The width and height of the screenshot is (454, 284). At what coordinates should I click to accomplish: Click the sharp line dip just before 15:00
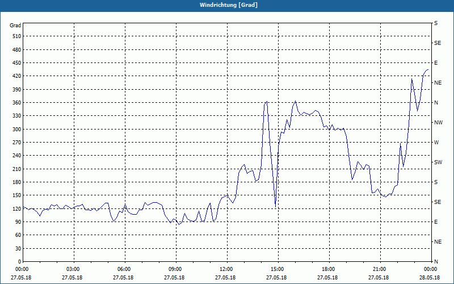point(275,206)
